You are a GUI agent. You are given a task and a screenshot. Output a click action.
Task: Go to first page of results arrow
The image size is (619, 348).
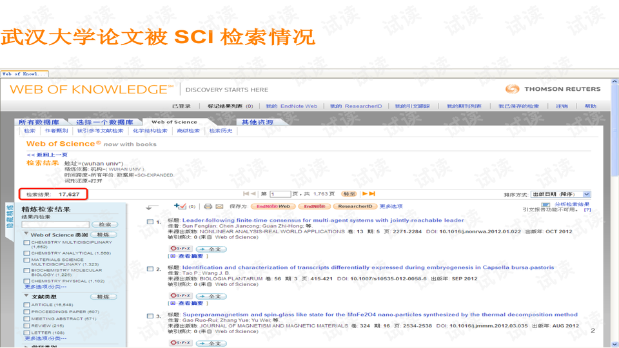(x=246, y=194)
